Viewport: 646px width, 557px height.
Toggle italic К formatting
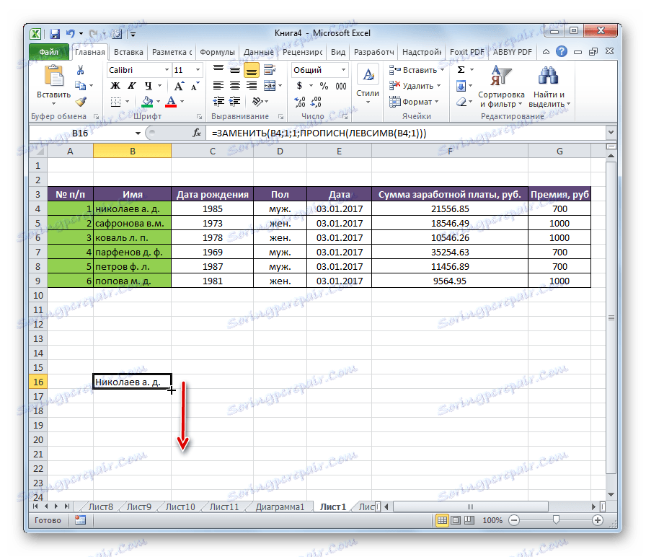pyautogui.click(x=131, y=86)
